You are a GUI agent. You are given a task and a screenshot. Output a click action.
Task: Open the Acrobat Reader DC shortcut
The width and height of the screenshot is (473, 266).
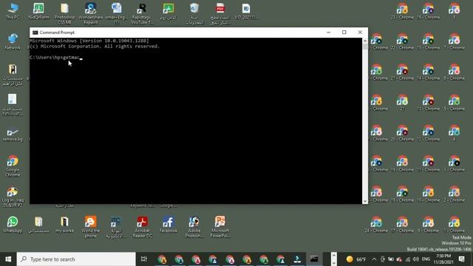(x=142, y=227)
